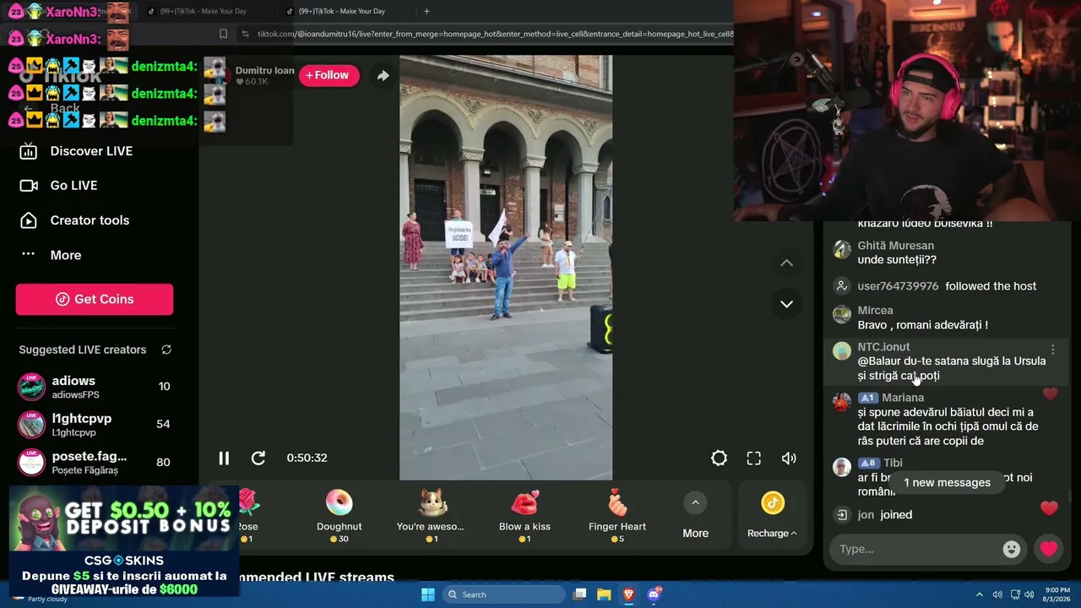The width and height of the screenshot is (1081, 608).
Task: Open options for NTC.ionut's message
Action: tap(1052, 349)
